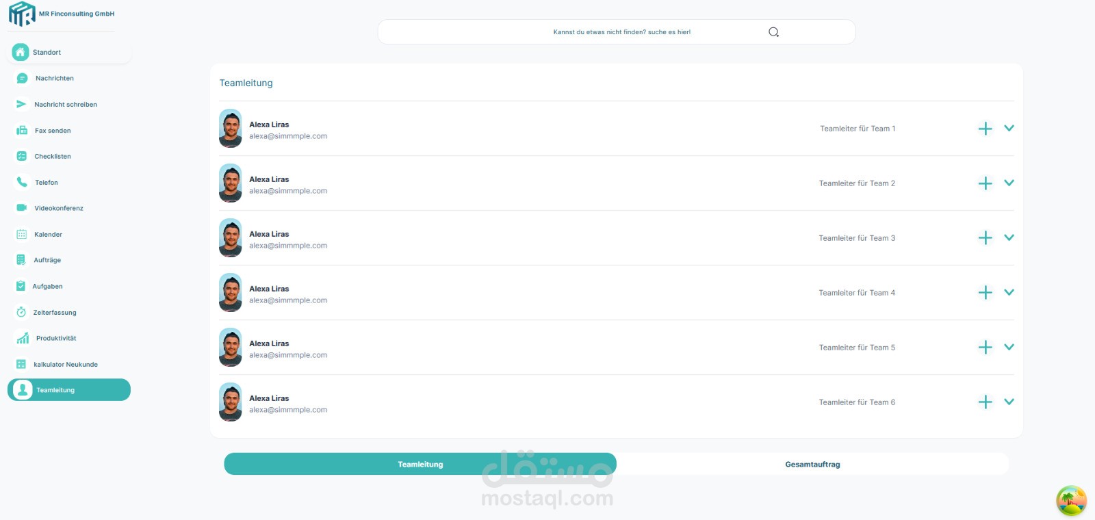Click the Fax senden icon
Screen dimensions: 1095x520
(22, 130)
